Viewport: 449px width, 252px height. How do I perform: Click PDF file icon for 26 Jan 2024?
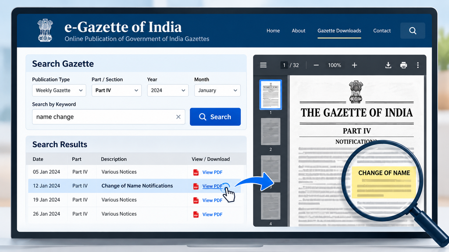click(x=196, y=214)
